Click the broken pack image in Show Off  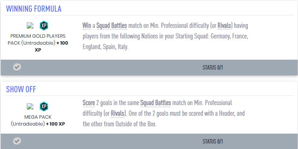click(x=30, y=107)
